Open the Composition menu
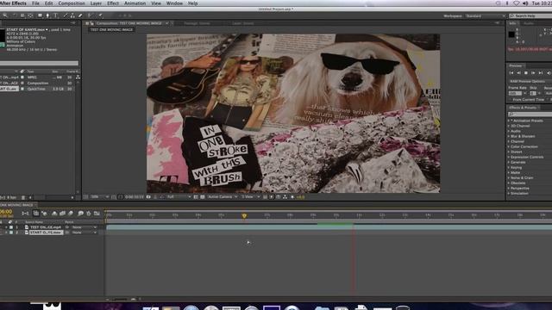This screenshot has height=310, width=552. [x=72, y=3]
